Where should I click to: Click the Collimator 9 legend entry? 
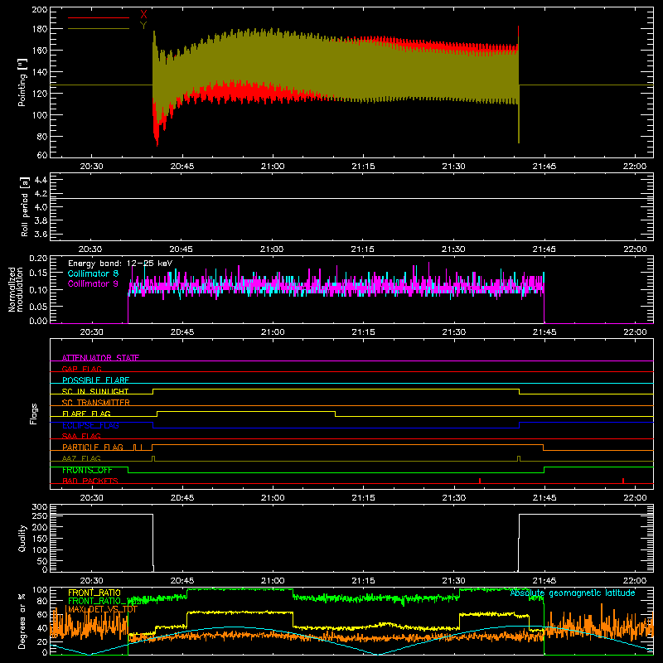[x=93, y=283]
